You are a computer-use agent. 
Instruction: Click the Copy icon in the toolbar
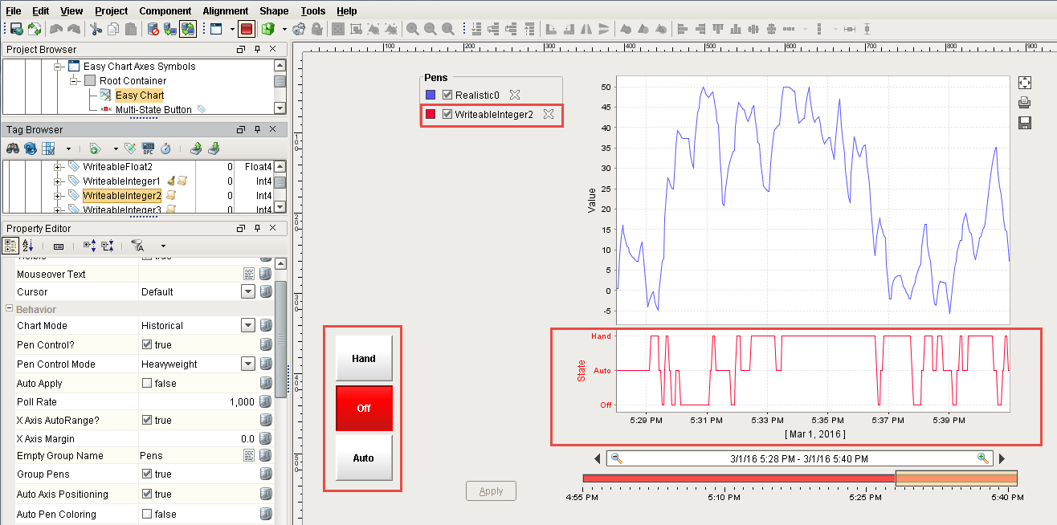[113, 29]
